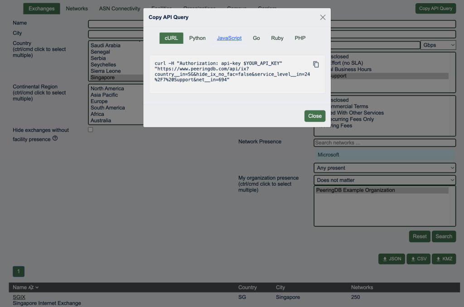Screen dimensions: 464x307
Task: Download results as CSV
Action: click(x=418, y=259)
